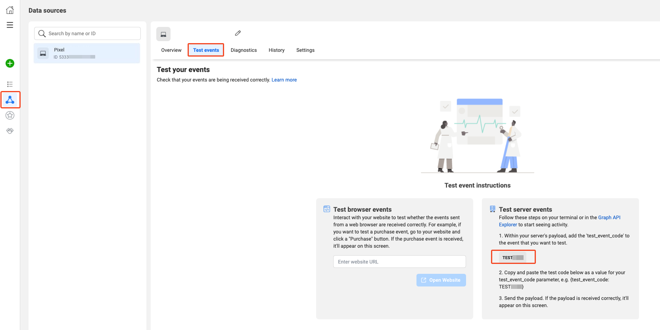660x330 pixels.
Task: Click the pixel laptop icon above the tabs
Action: 163,34
